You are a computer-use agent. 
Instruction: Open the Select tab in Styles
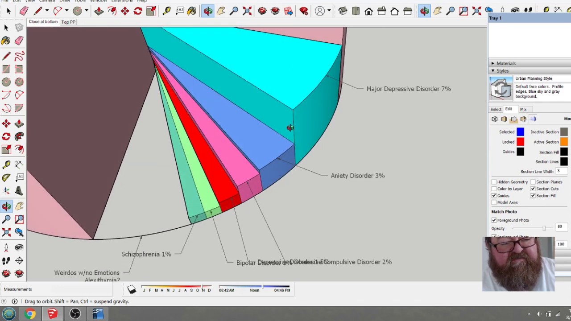coord(496,109)
